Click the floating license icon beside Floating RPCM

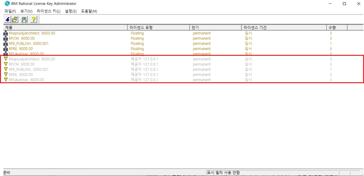[x=6, y=38]
